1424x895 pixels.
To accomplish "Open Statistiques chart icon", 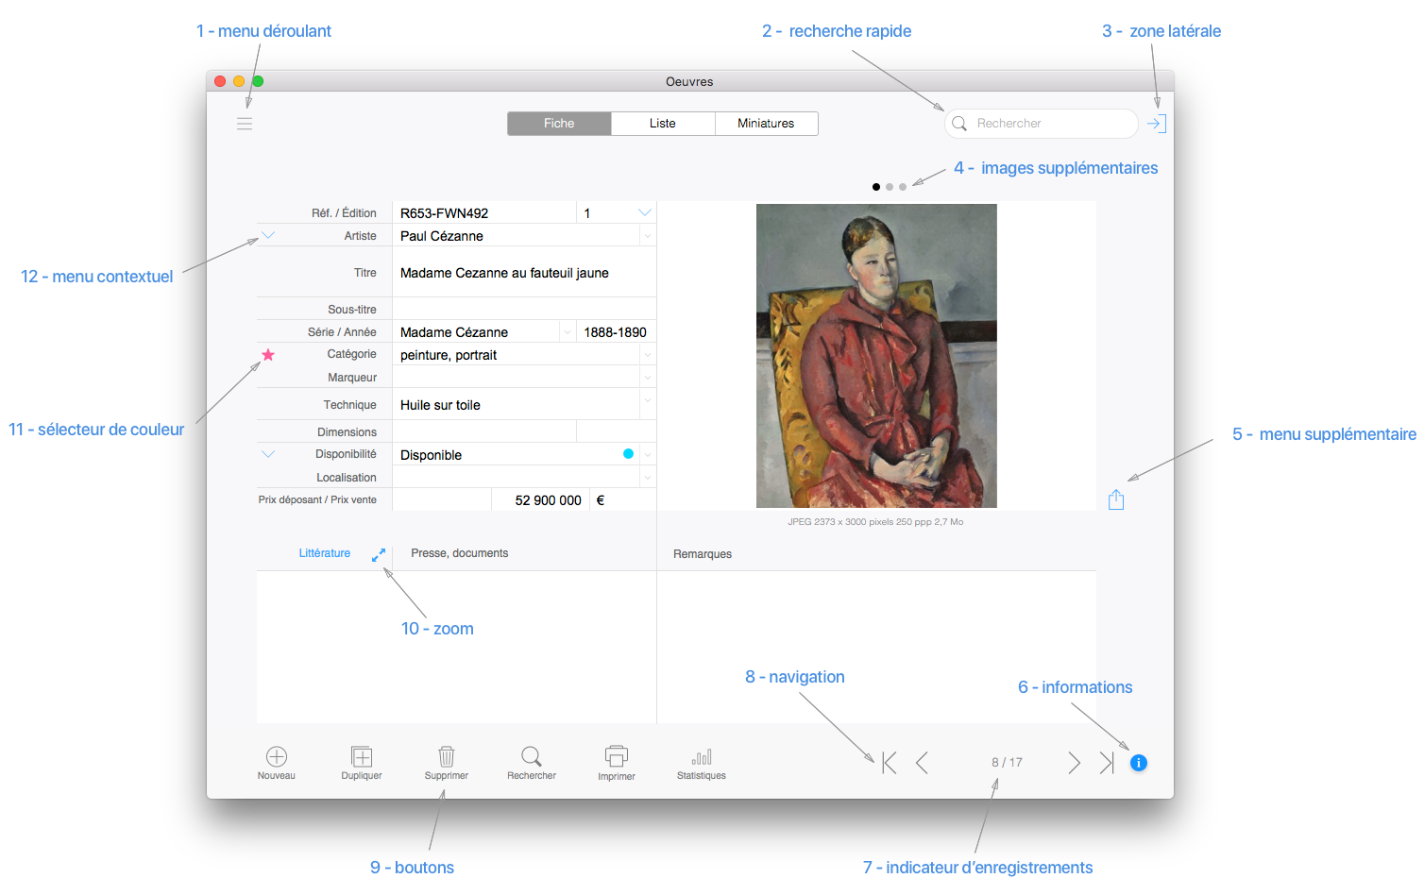I will pos(702,758).
